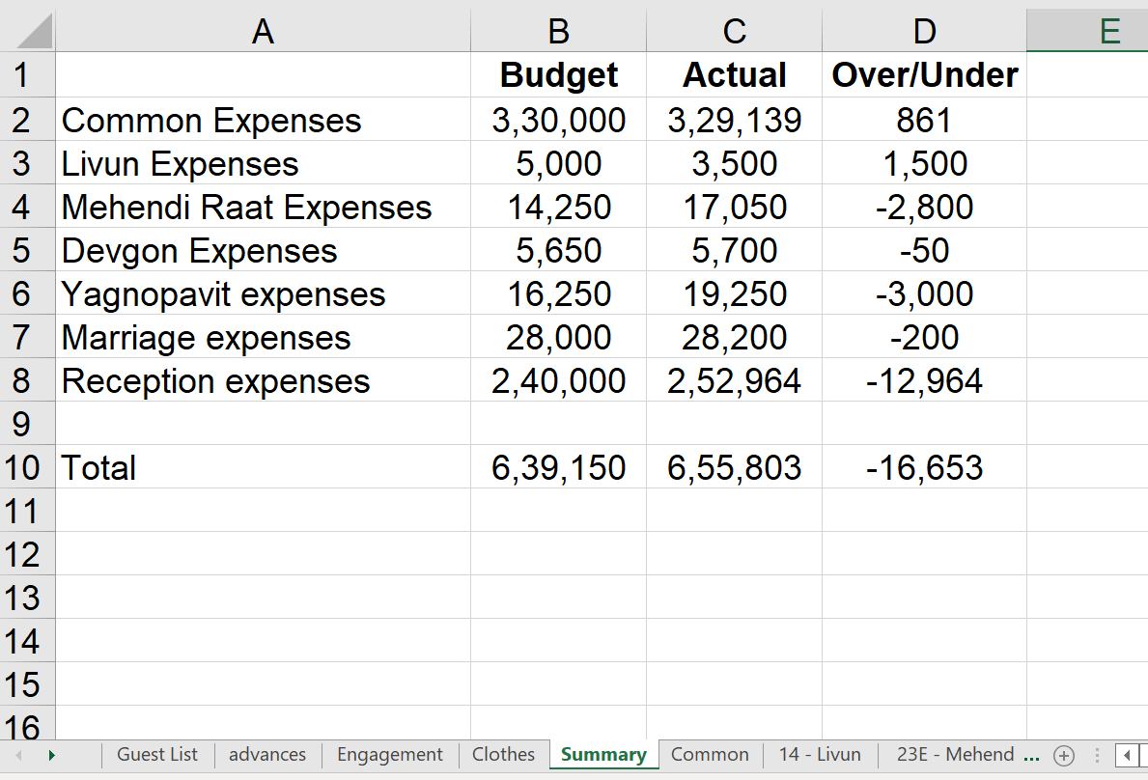
Task: Click total budget 6,39,150
Action: point(559,467)
